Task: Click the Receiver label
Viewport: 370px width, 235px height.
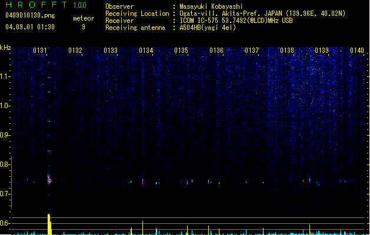Action: tap(119, 21)
